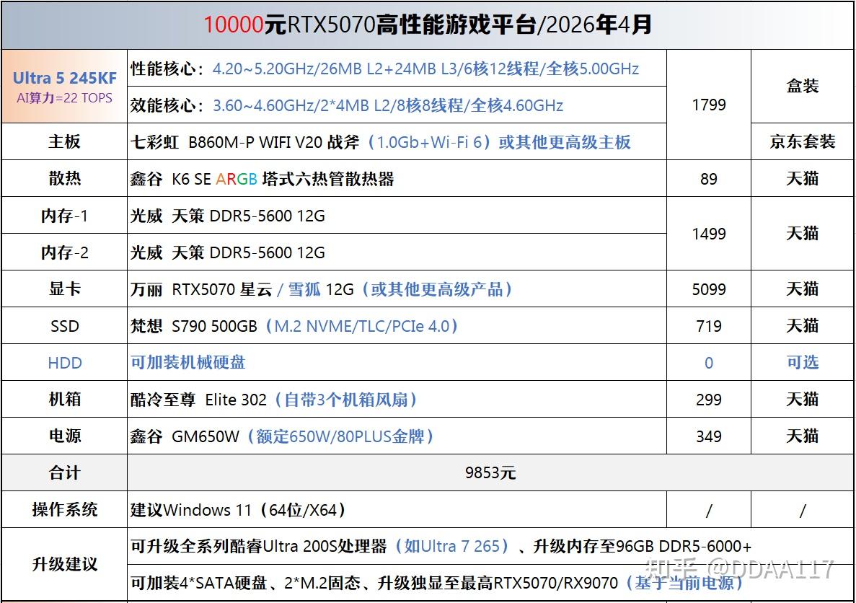Click the 9853元 total price cell
Screen dimensions: 856x603
pos(491,472)
